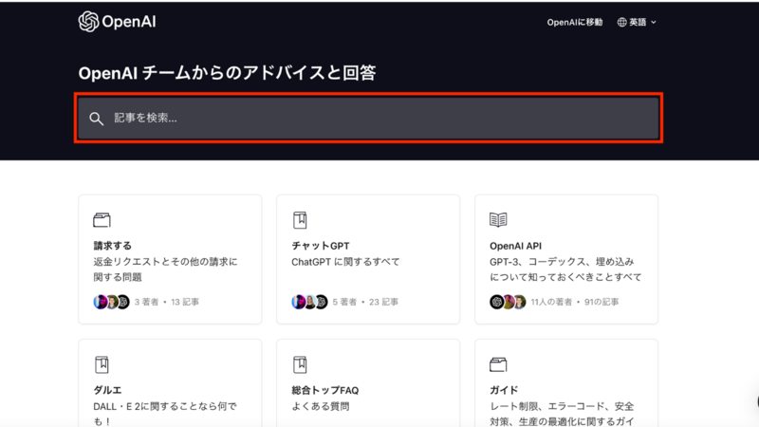This screenshot has height=427, width=759.
Task: Click the 記事を検索 search field
Action: pos(368,118)
